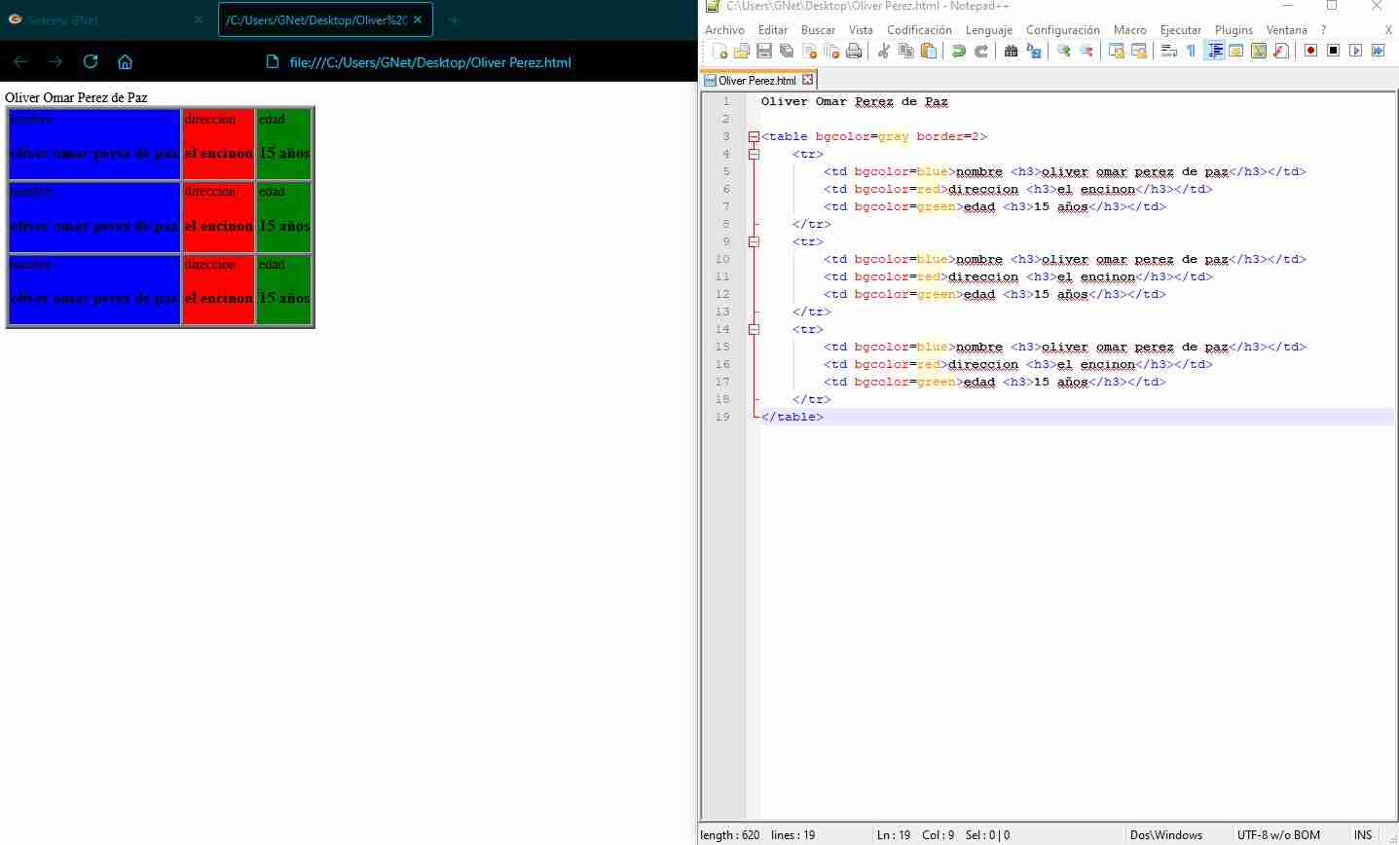This screenshot has height=845, width=1399.
Task: Click line number 10 in margin
Action: (x=721, y=259)
